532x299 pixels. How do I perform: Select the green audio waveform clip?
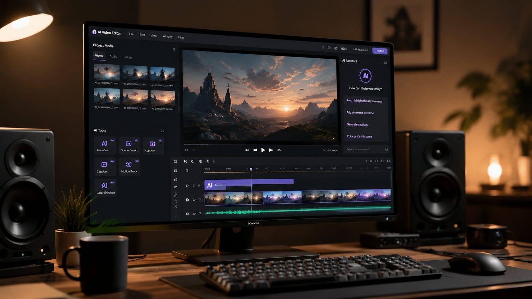tap(298, 211)
